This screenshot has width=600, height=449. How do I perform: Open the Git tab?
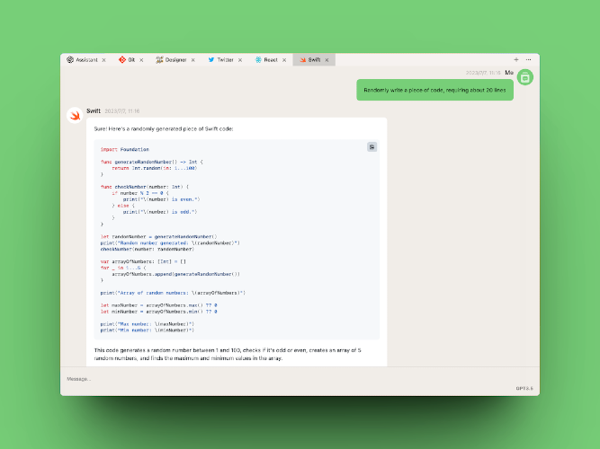tap(130, 60)
